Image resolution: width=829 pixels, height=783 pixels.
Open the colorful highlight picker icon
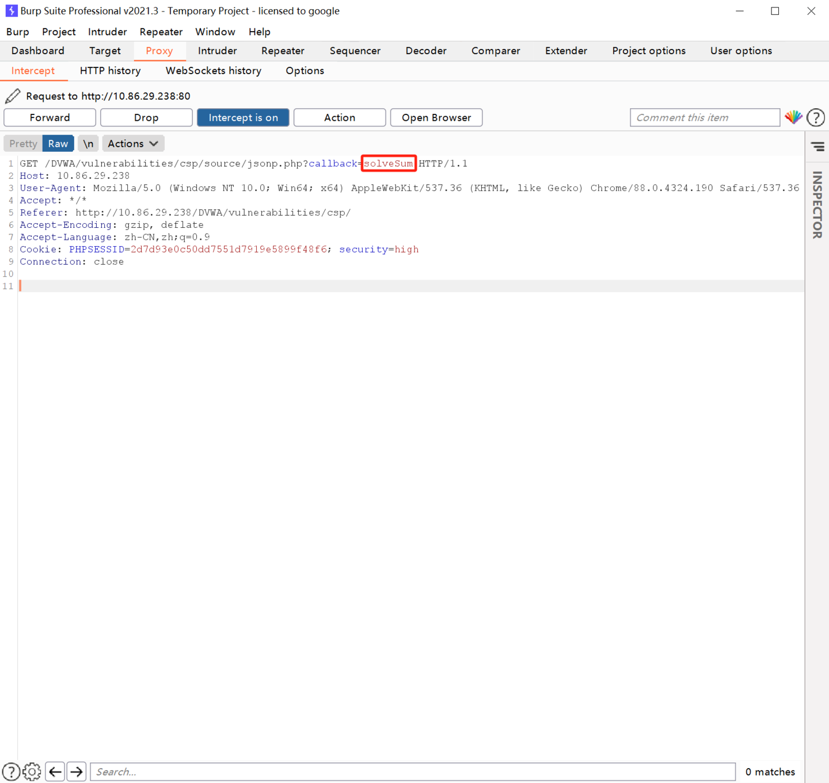793,117
